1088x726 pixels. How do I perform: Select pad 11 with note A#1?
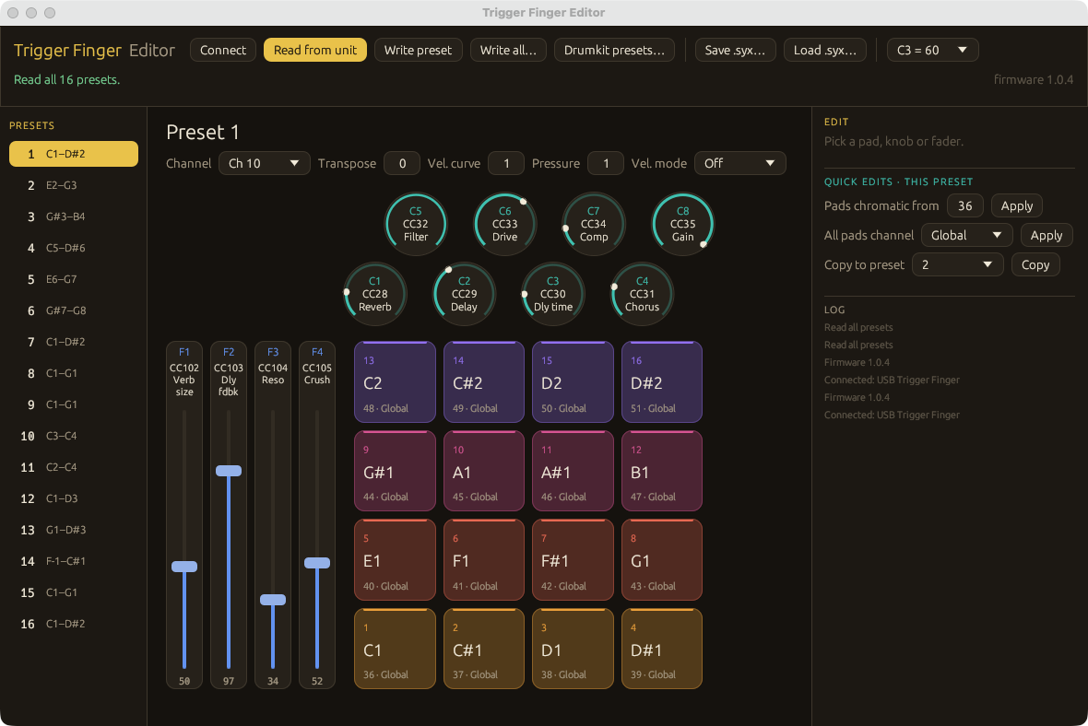coord(573,471)
